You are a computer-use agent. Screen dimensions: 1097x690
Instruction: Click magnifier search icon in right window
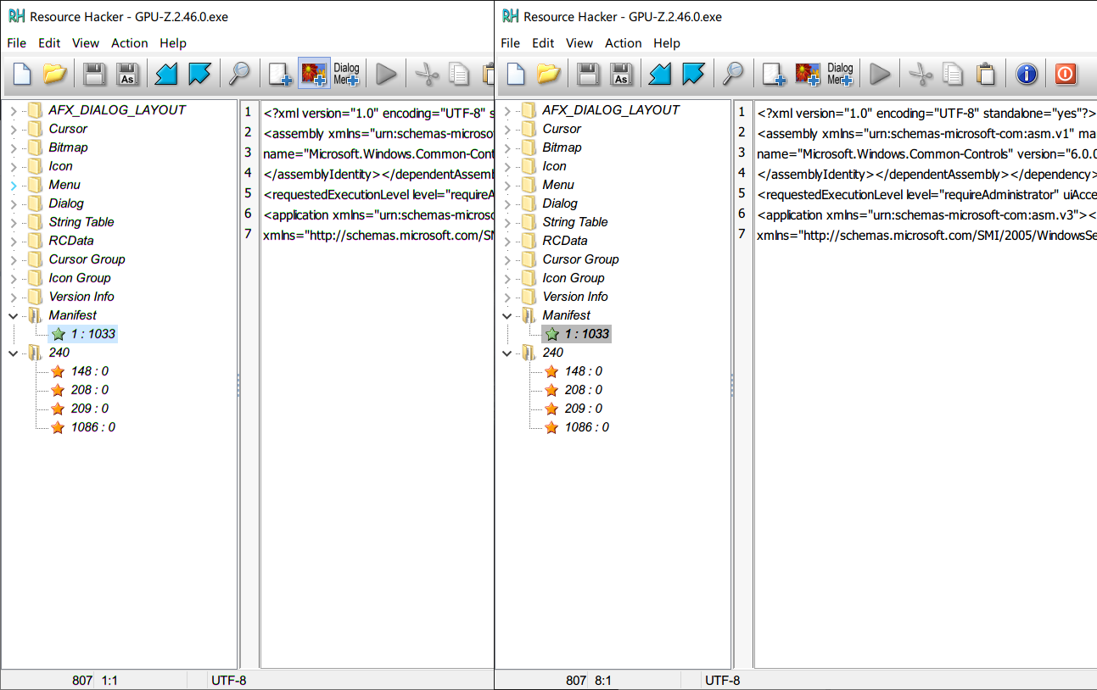tap(733, 74)
